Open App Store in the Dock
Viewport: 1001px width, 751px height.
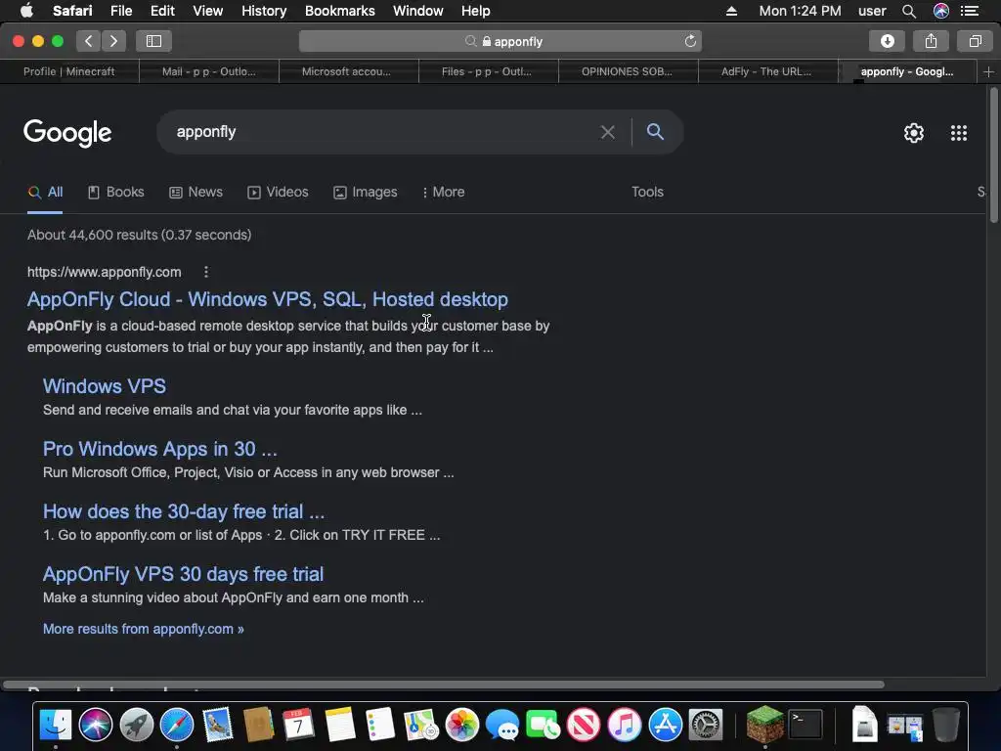click(x=665, y=725)
